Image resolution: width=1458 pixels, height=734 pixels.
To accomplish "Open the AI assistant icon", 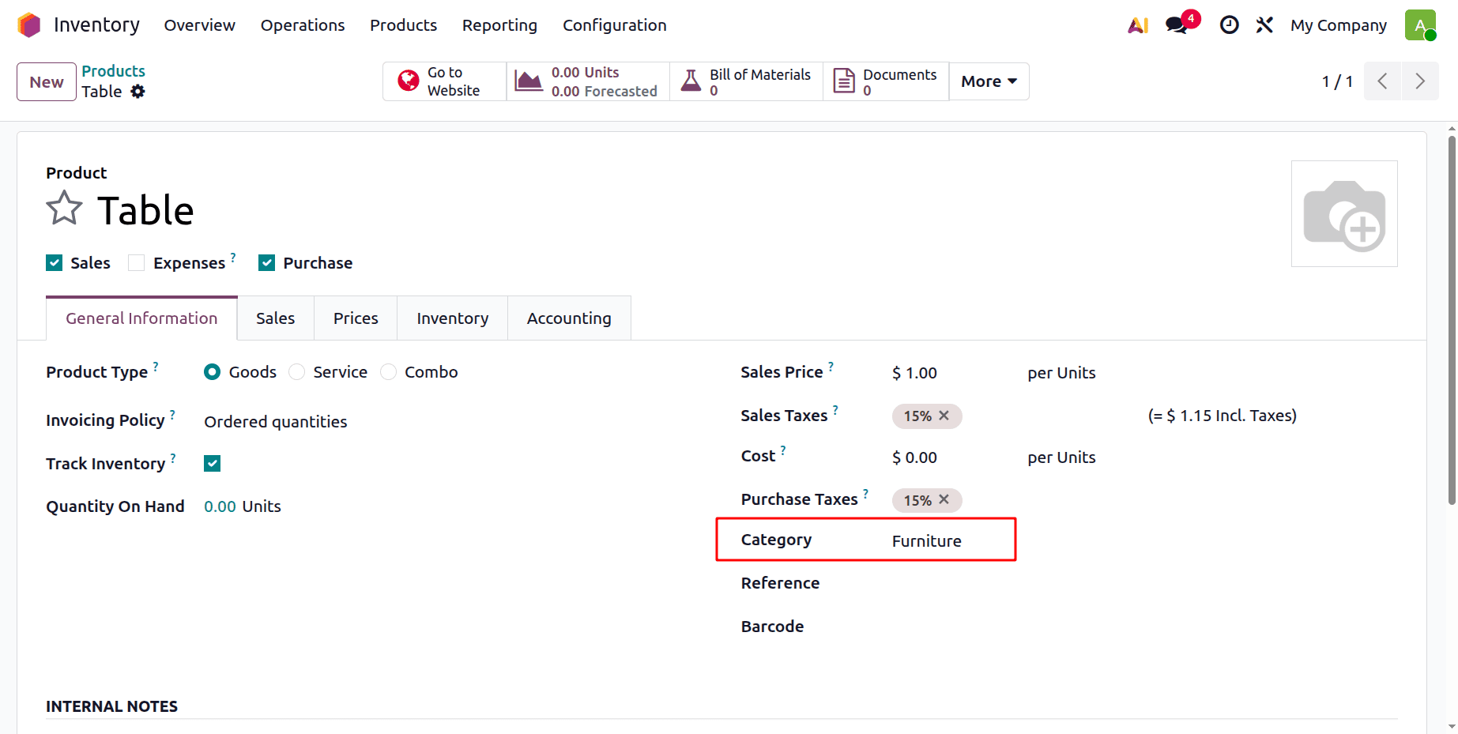I will (x=1138, y=25).
